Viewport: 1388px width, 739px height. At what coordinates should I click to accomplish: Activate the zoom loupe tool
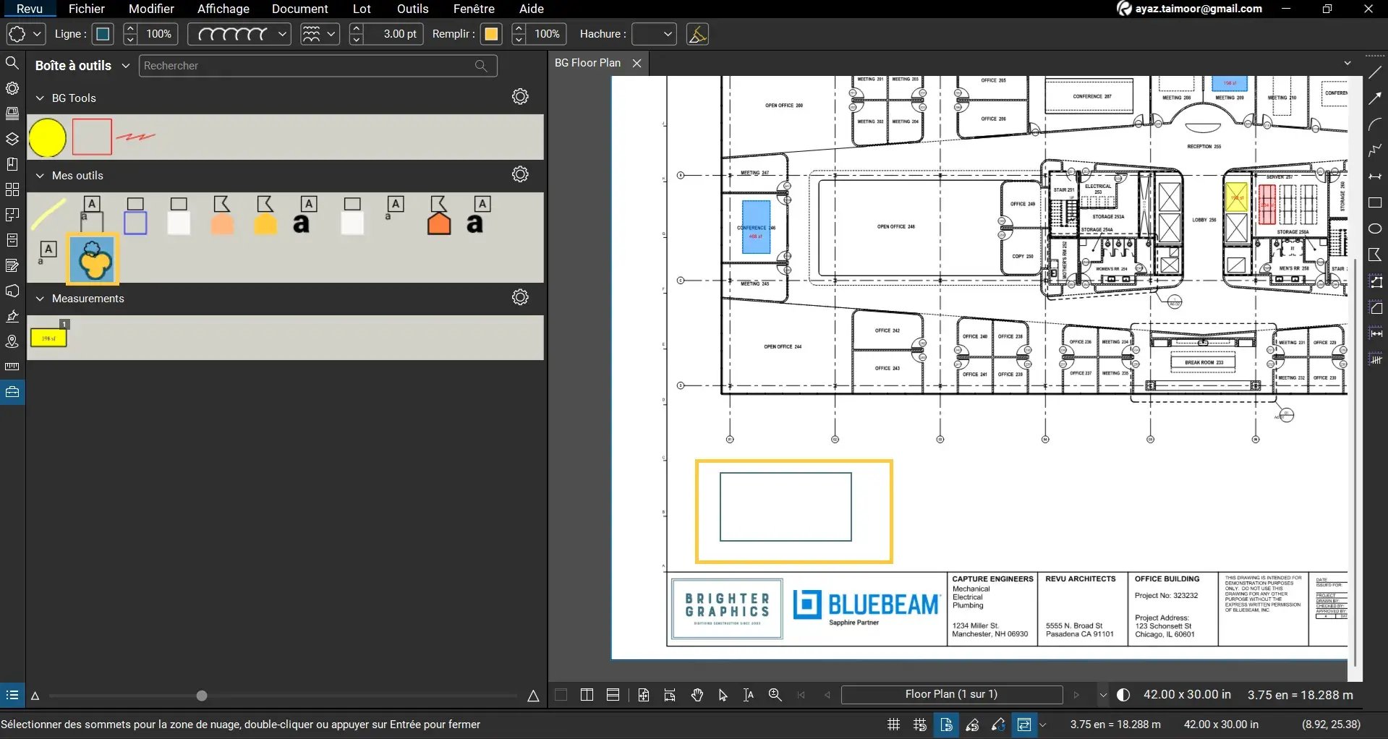[775, 695]
